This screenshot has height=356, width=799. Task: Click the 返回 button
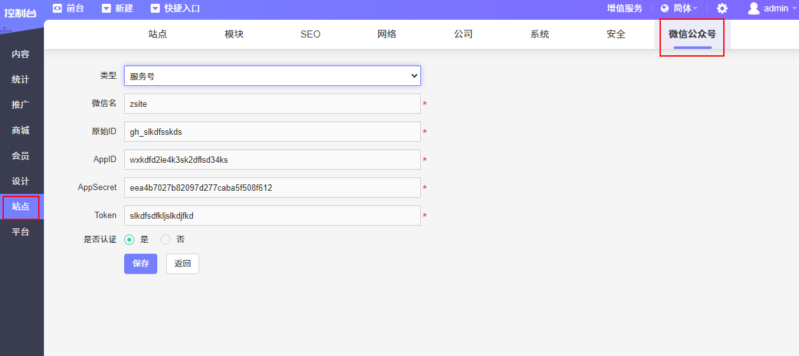click(x=183, y=264)
